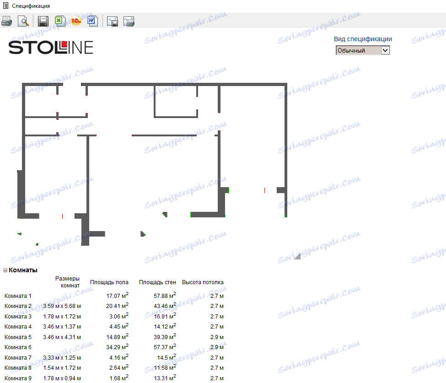446x383 pixels.
Task: Select the Комната 2 row label
Action: [x=18, y=306]
